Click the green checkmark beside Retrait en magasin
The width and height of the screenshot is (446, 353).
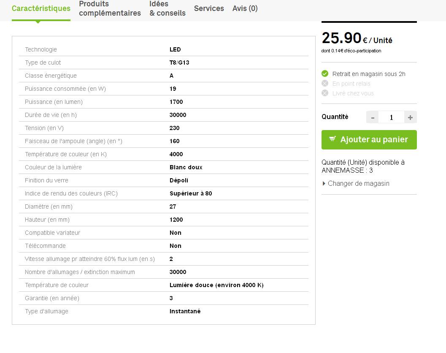pos(325,73)
